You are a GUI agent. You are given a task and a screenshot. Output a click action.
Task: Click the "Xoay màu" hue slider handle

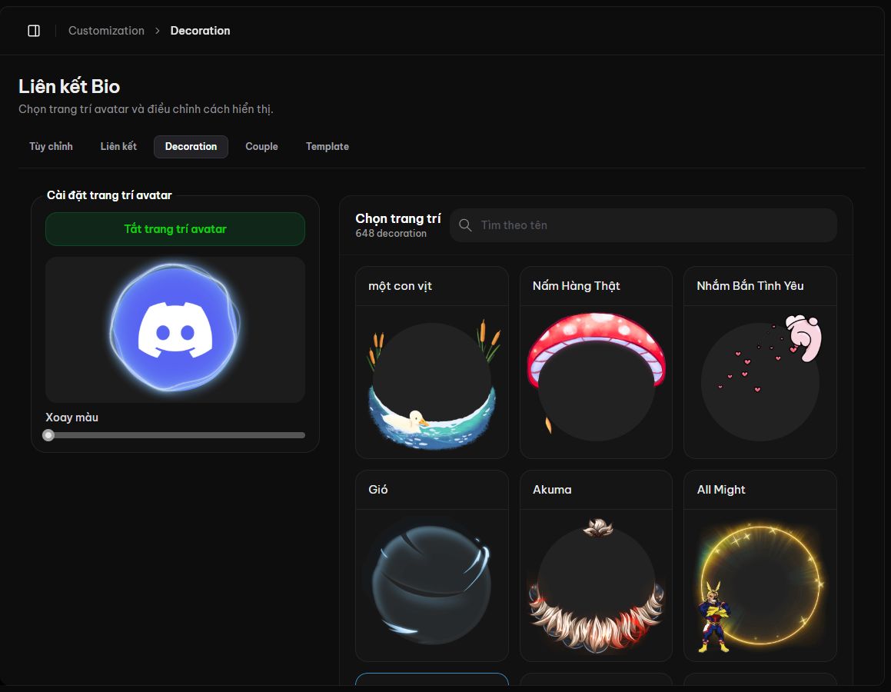[x=48, y=435]
